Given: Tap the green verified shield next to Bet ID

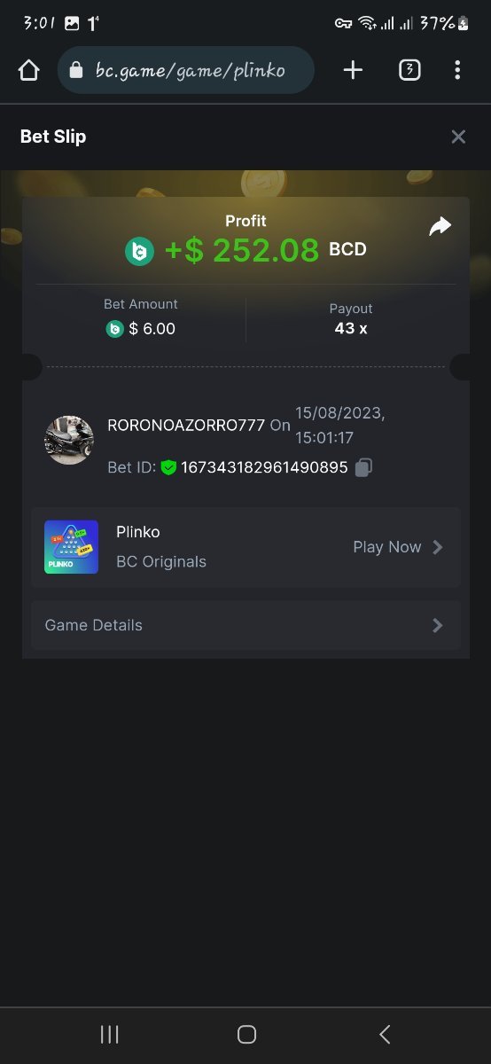Looking at the screenshot, I should (x=168, y=467).
